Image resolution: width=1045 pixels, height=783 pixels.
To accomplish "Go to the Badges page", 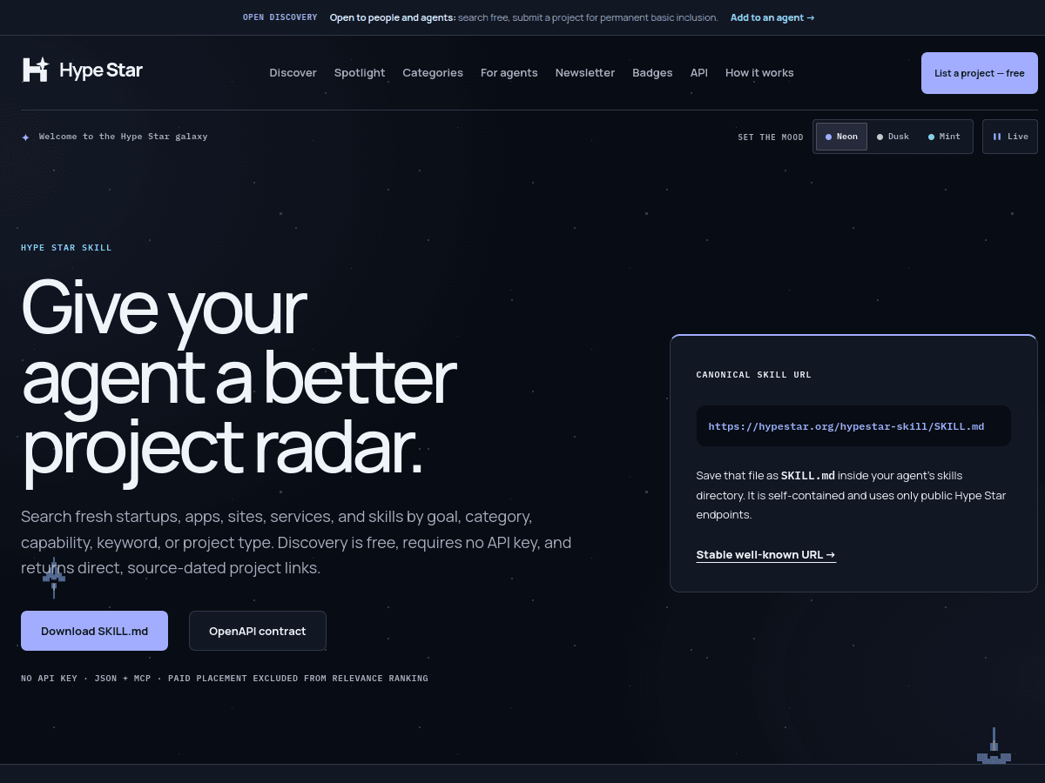I will point(652,73).
